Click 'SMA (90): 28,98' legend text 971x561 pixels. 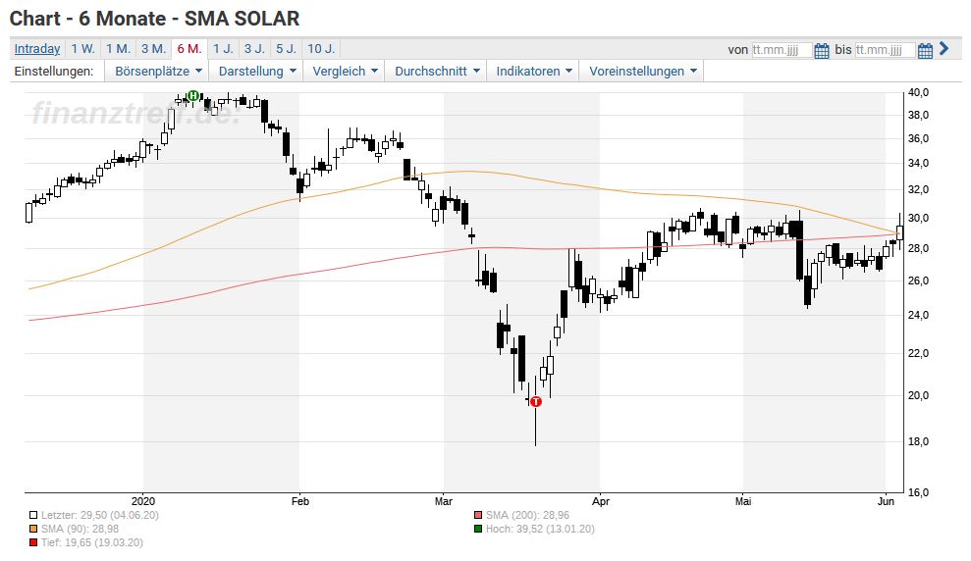point(80,529)
